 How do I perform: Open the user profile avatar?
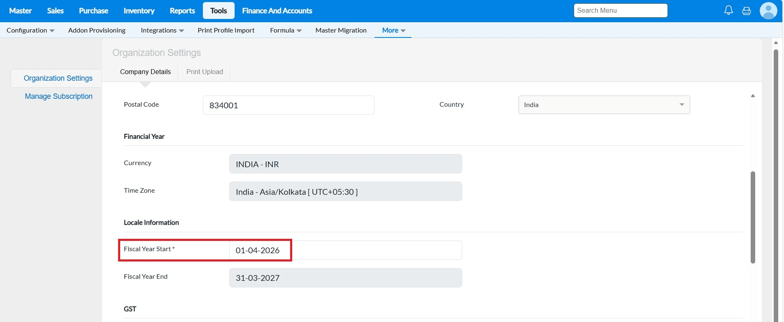point(768,11)
